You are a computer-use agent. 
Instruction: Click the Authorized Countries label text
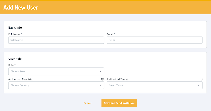pyautogui.click(x=21, y=79)
